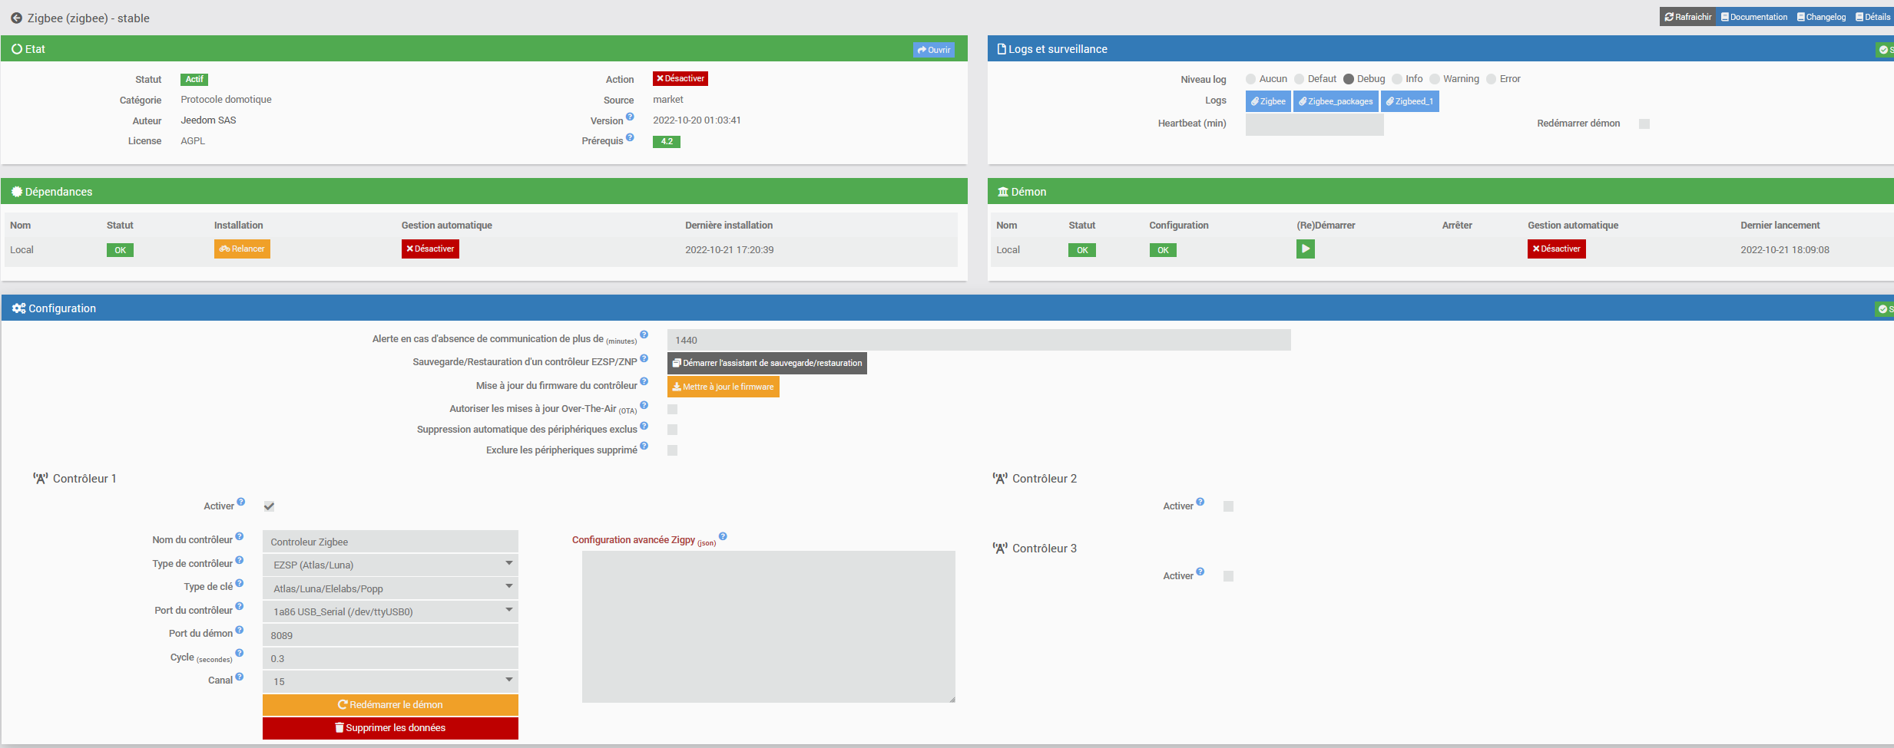The width and height of the screenshot is (1894, 748).
Task: Click help icon beside Port du démon
Action: [240, 630]
